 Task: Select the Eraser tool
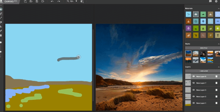(1, 22)
